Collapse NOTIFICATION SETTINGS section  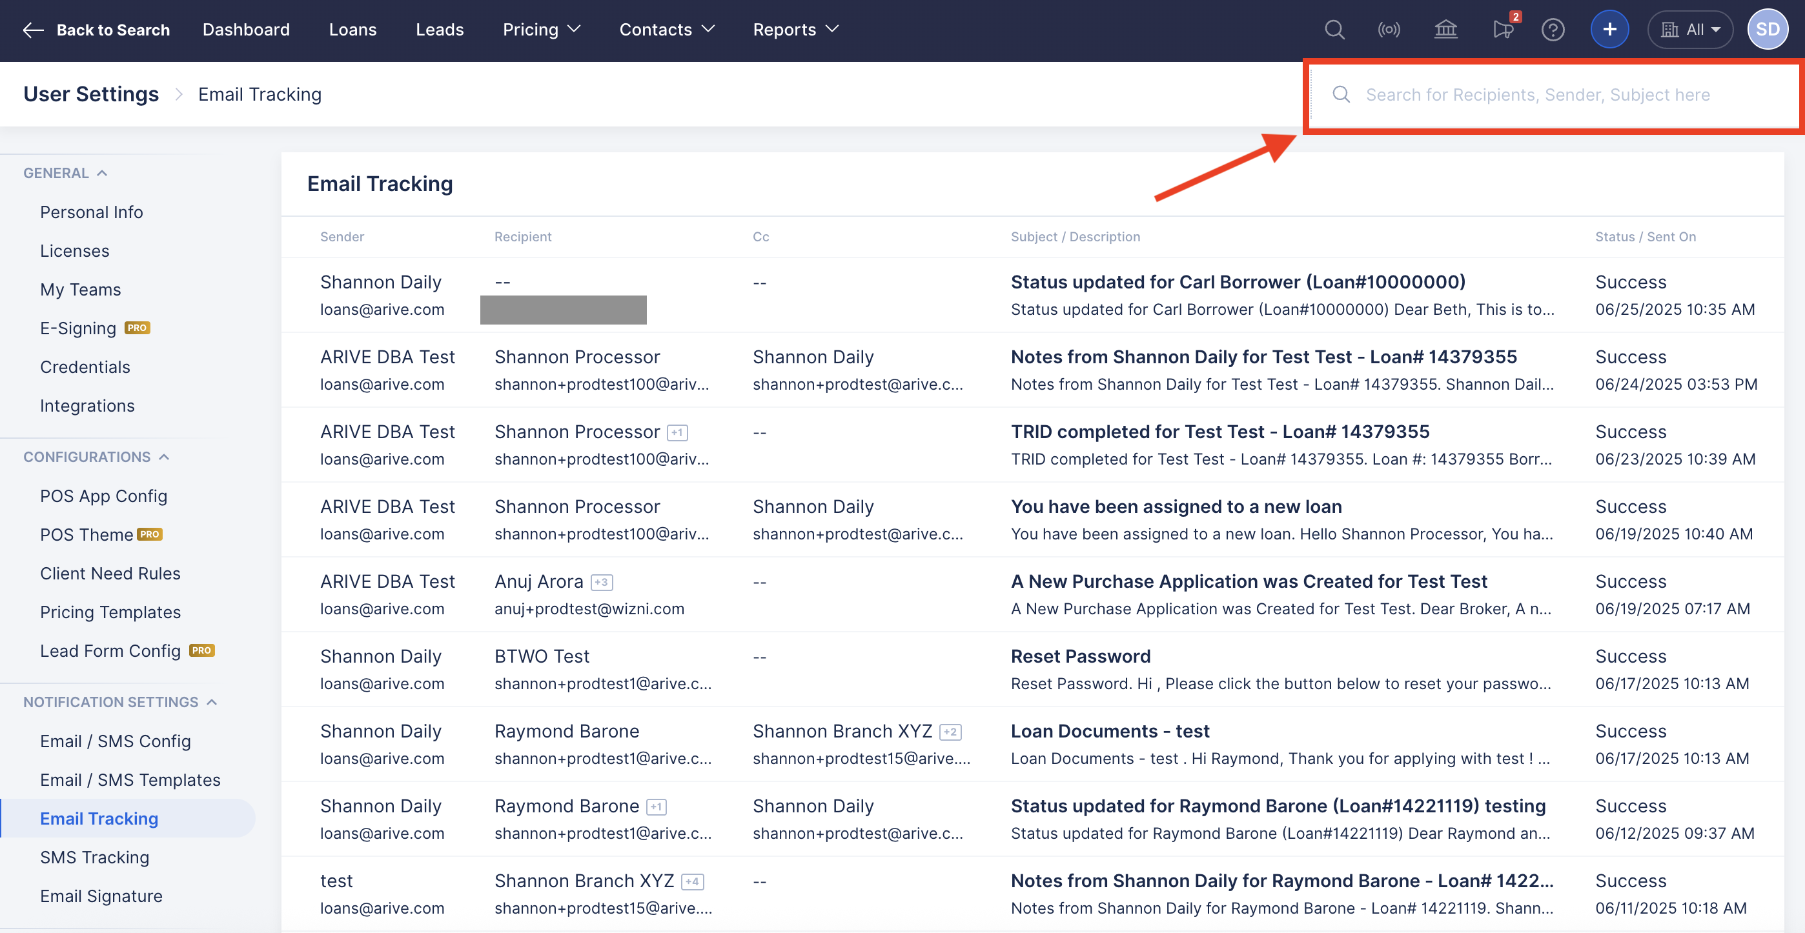pyautogui.click(x=212, y=702)
